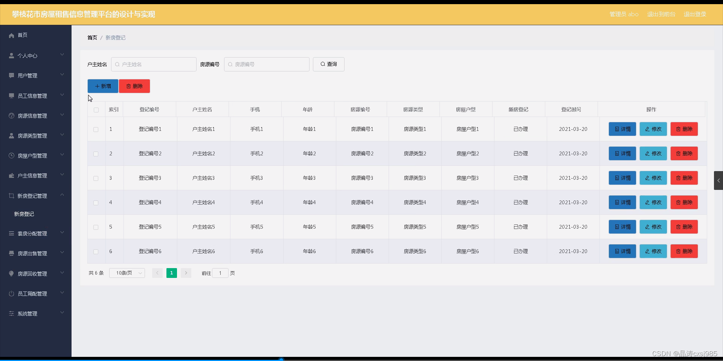Click the list icon beside 套房分配管理
This screenshot has width=723, height=361.
point(11,234)
